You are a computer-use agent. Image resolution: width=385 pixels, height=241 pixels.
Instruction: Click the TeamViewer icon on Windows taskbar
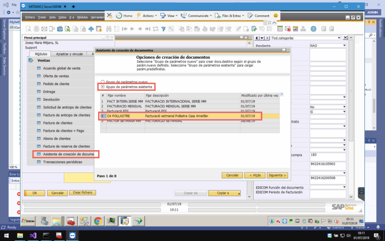pos(72,236)
